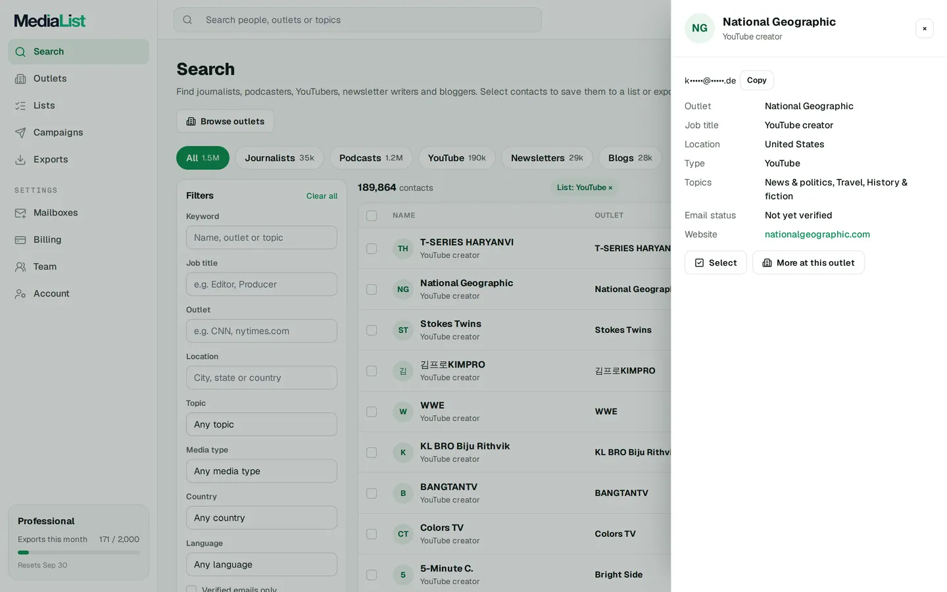Image resolution: width=947 pixels, height=592 pixels.
Task: Click the Billing card icon
Action: pos(20,240)
